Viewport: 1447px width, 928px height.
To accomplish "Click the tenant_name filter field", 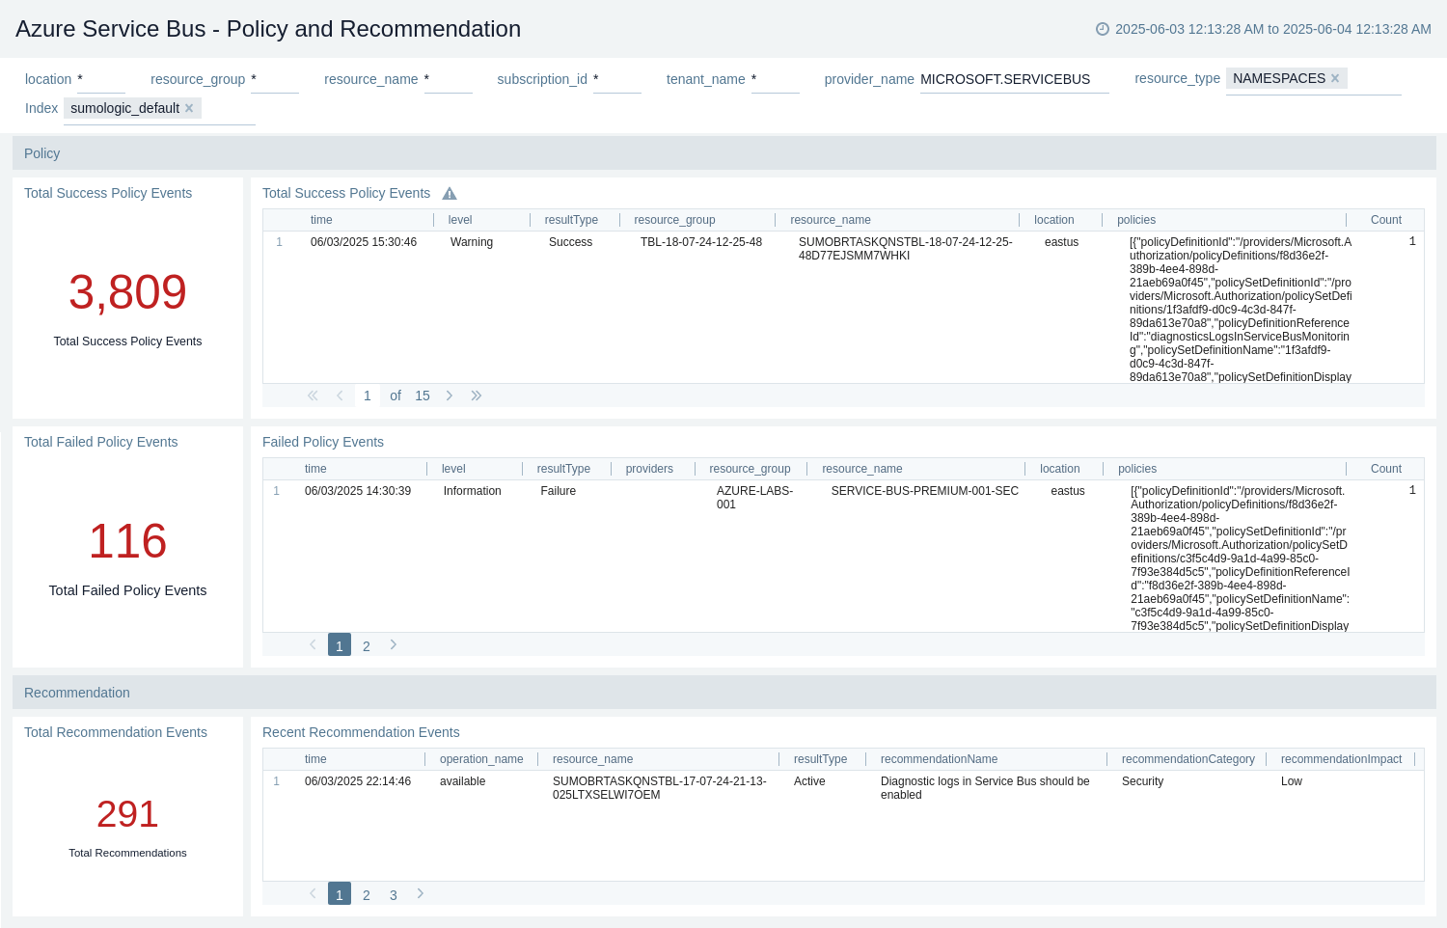I will click(x=776, y=80).
